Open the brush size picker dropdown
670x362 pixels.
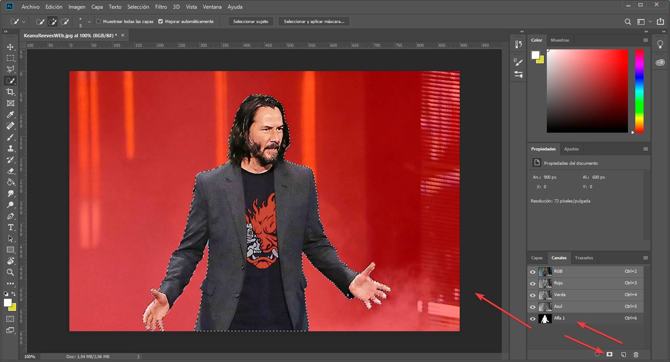point(89,21)
